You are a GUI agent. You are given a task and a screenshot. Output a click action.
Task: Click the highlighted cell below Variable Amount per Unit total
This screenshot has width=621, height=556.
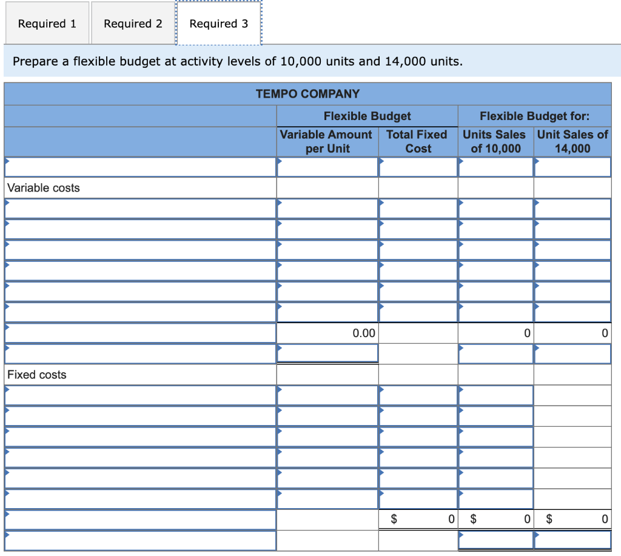(327, 352)
